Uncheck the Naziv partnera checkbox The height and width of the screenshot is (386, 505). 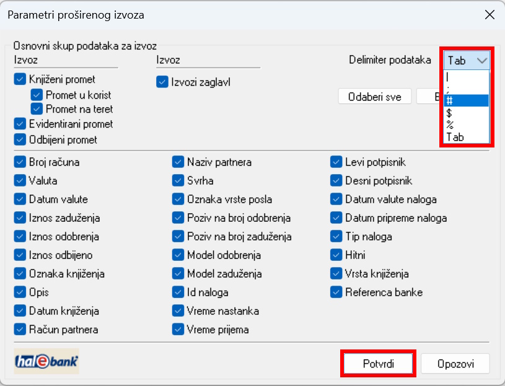click(x=178, y=162)
